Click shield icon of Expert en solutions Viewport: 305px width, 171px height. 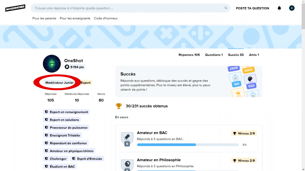pos(46,120)
